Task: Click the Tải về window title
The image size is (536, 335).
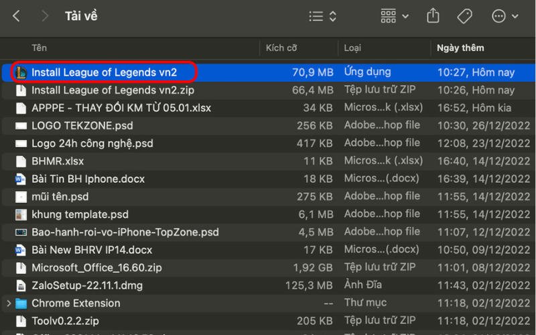Action: pos(81,16)
